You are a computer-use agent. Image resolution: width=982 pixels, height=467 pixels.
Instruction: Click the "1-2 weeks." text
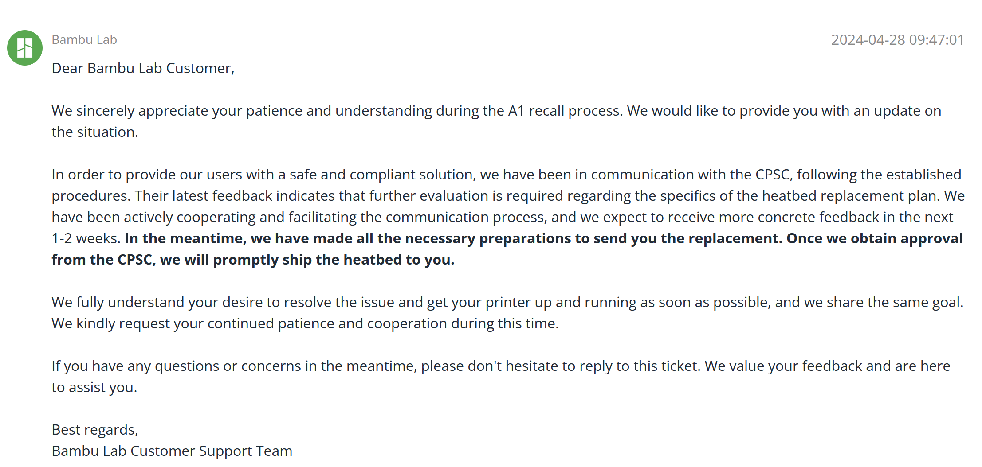click(86, 238)
